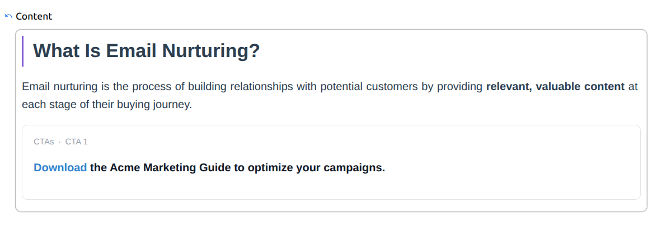Click the words Email nurturing starting the paragraph
The width and height of the screenshot is (662, 225).
click(56, 87)
